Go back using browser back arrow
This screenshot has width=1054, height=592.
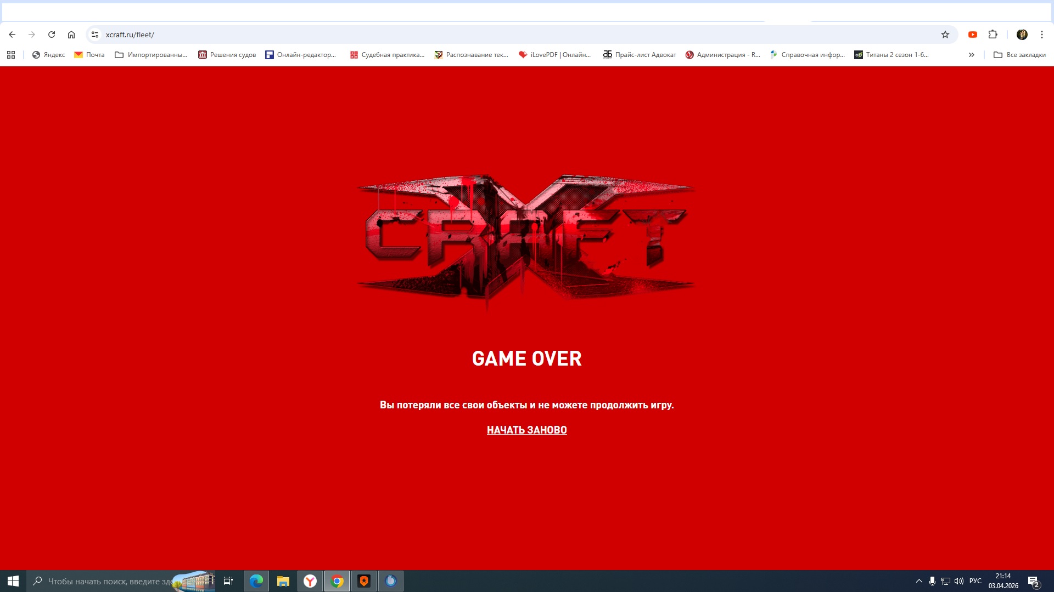coord(12,35)
